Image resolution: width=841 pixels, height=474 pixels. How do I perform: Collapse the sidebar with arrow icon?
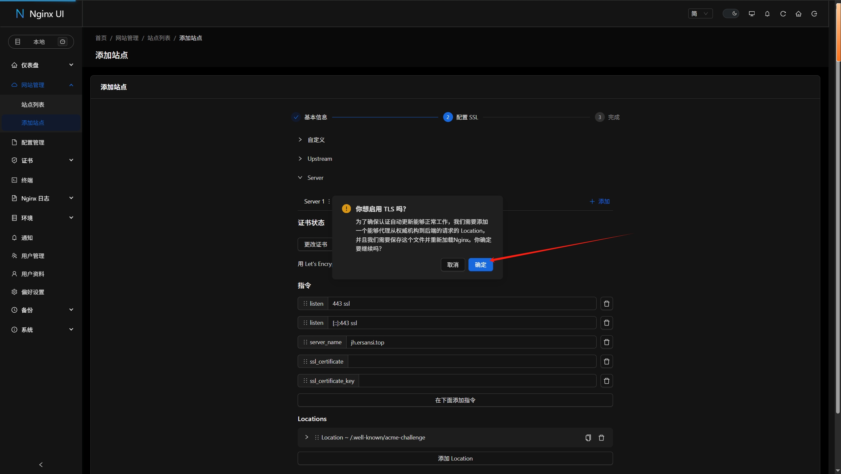[41, 464]
